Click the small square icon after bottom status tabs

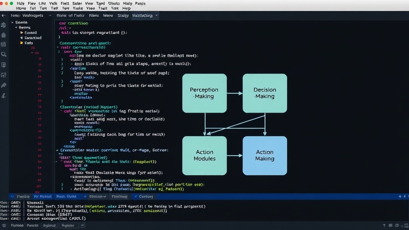[x=82, y=226]
